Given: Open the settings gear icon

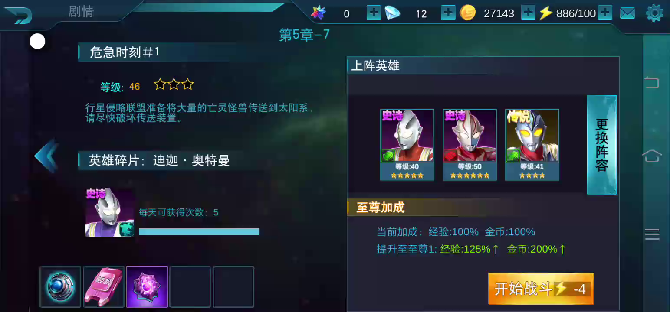Looking at the screenshot, I should click(654, 13).
